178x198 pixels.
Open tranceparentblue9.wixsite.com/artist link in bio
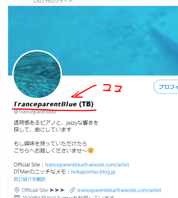click(x=87, y=165)
